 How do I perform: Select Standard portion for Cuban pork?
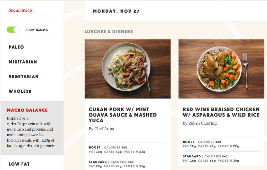coord(98,162)
